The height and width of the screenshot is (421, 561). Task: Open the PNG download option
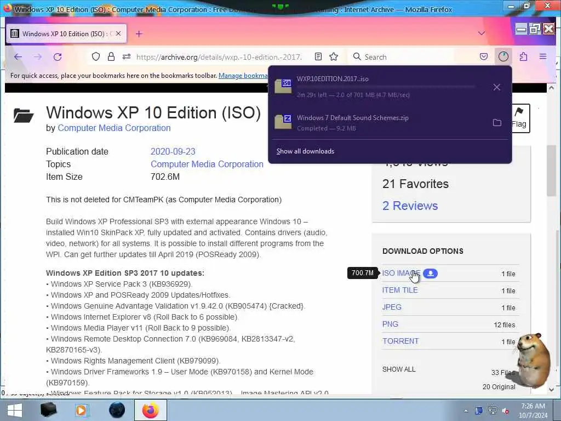[390, 324]
